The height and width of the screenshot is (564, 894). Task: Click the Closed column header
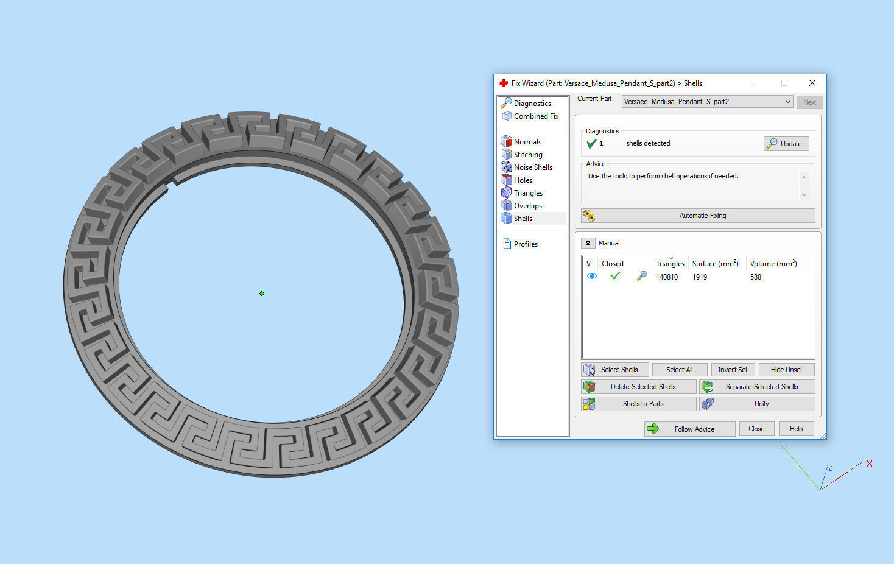point(613,264)
